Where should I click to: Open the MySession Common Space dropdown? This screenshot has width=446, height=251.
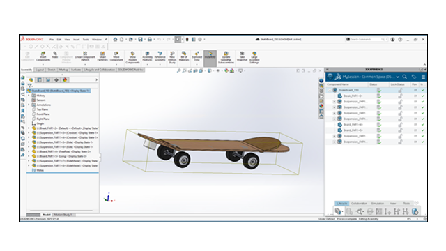click(398, 77)
